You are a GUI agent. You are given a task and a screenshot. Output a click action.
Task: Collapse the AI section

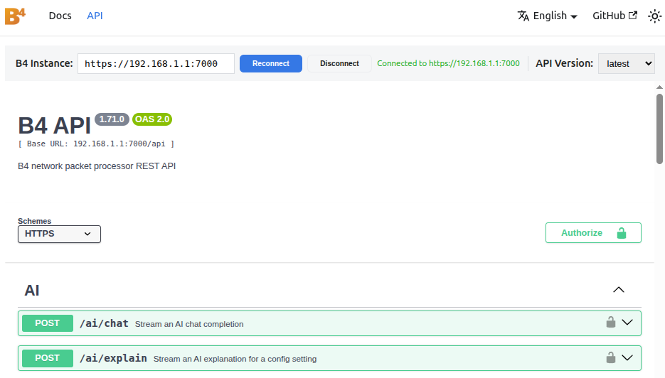pyautogui.click(x=619, y=290)
